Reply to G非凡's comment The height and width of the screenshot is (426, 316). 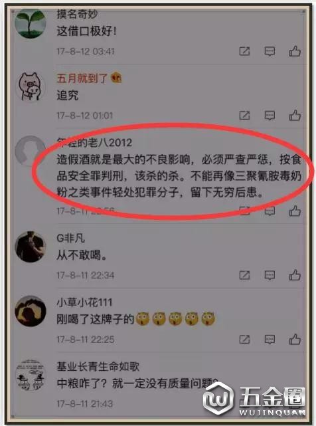tap(270, 275)
